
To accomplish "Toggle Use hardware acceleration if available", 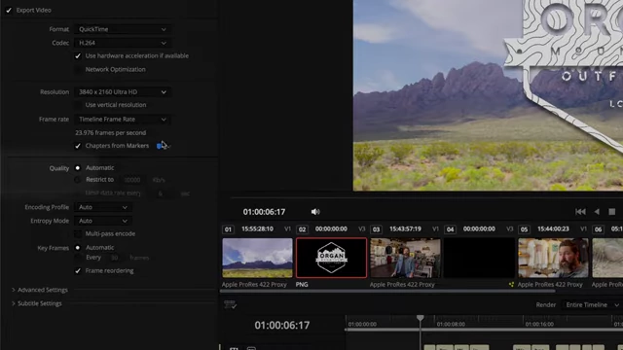I will pos(78,56).
